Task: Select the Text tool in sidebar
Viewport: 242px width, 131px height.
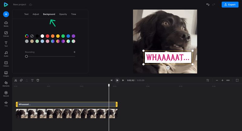Action: (6, 44)
